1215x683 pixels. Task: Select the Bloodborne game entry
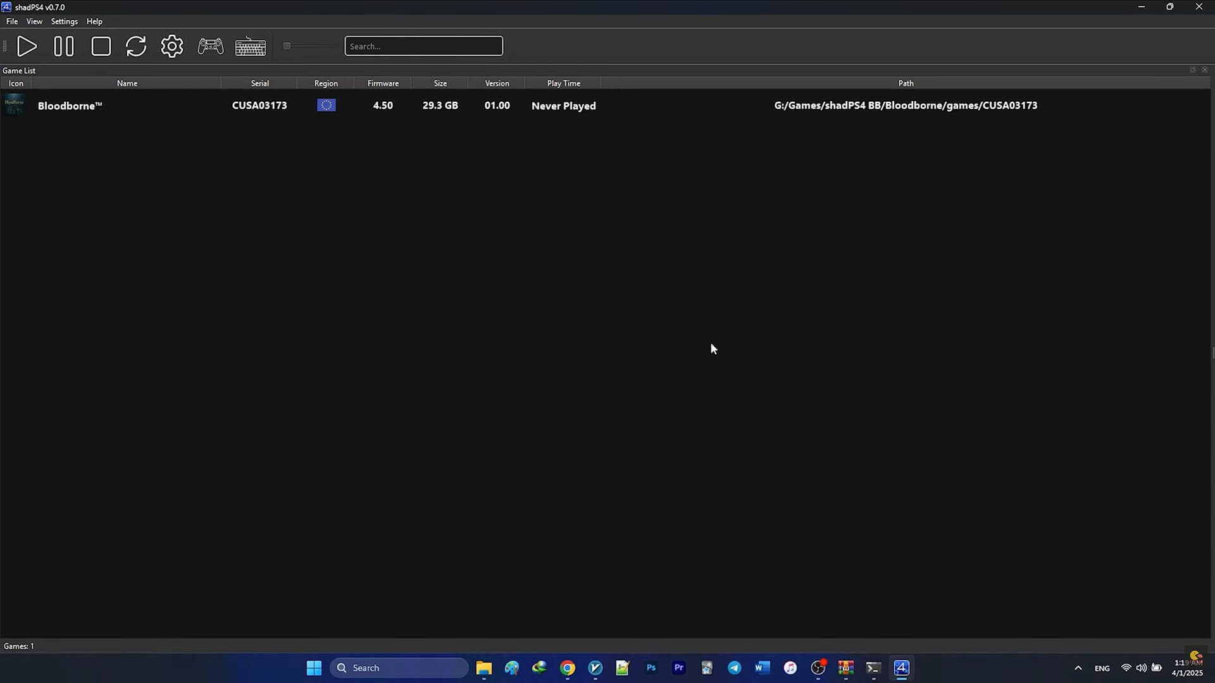(70, 106)
